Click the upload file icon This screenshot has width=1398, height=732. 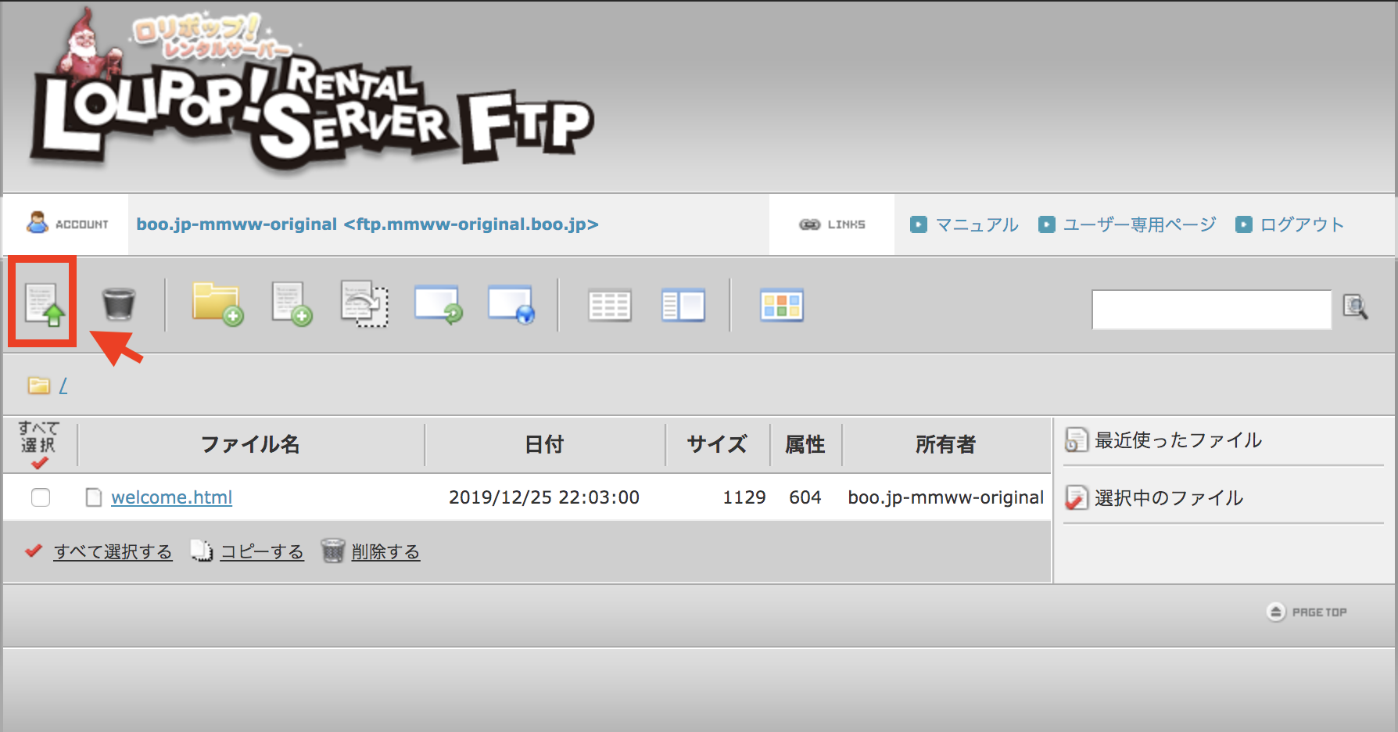[x=44, y=304]
